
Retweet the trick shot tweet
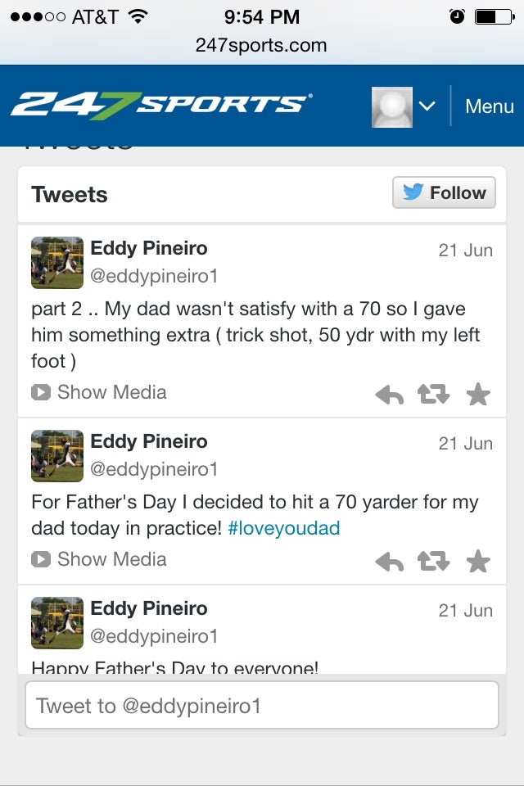click(433, 395)
